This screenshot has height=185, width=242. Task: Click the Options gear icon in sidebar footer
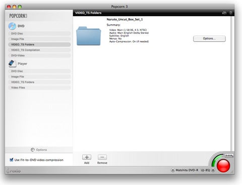coord(33,150)
